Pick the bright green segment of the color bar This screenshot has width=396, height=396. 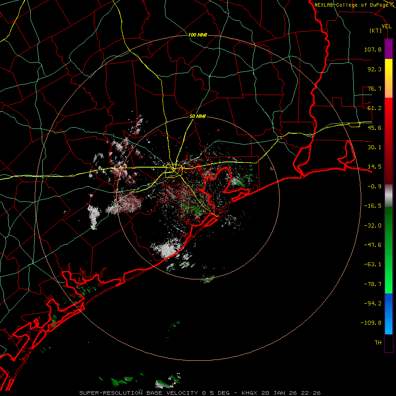[389, 250]
